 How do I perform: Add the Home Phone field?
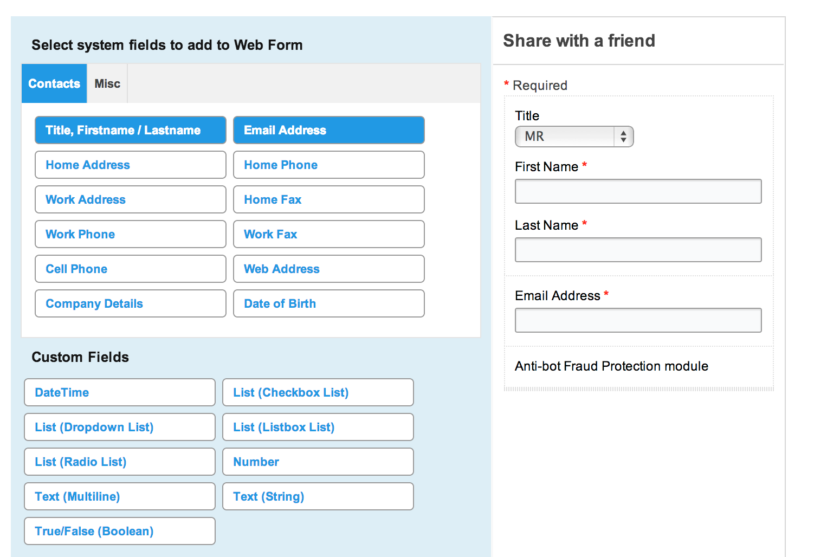[x=328, y=165]
